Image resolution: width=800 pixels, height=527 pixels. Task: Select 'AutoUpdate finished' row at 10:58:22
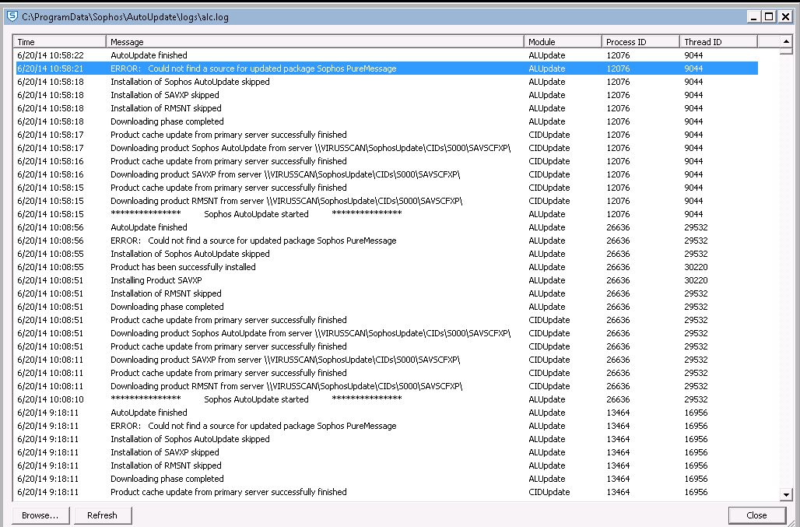click(387, 55)
